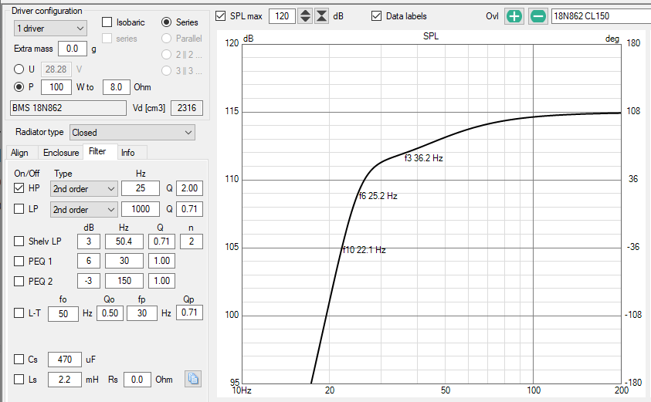Image resolution: width=651 pixels, height=402 pixels.
Task: Switch to the Align tab
Action: tap(19, 153)
